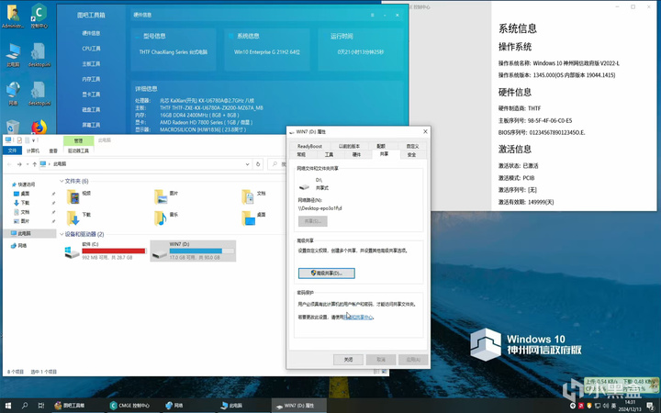Switch to the 以前的版本 tab

tap(349, 146)
